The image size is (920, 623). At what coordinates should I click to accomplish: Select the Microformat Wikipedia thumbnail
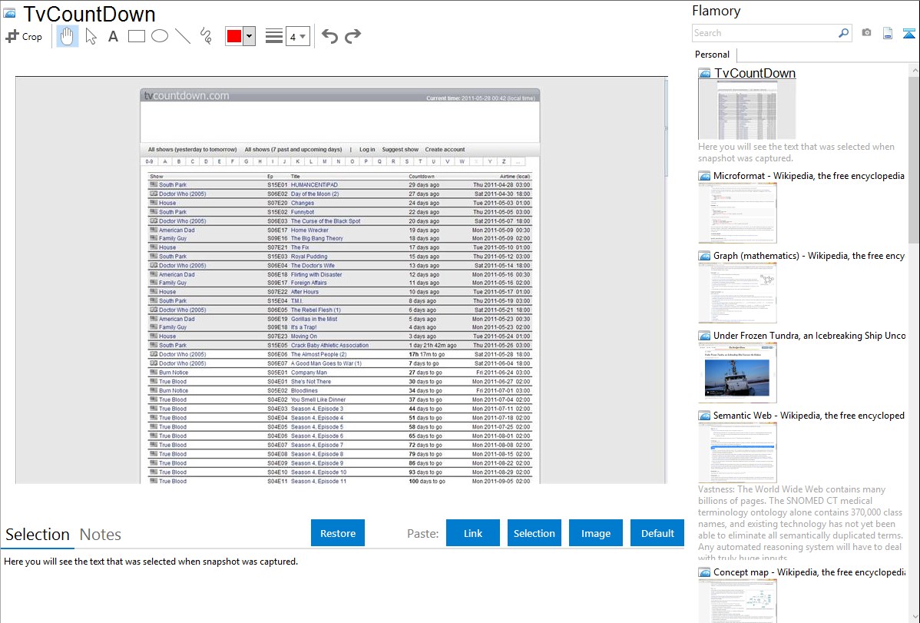pos(737,213)
